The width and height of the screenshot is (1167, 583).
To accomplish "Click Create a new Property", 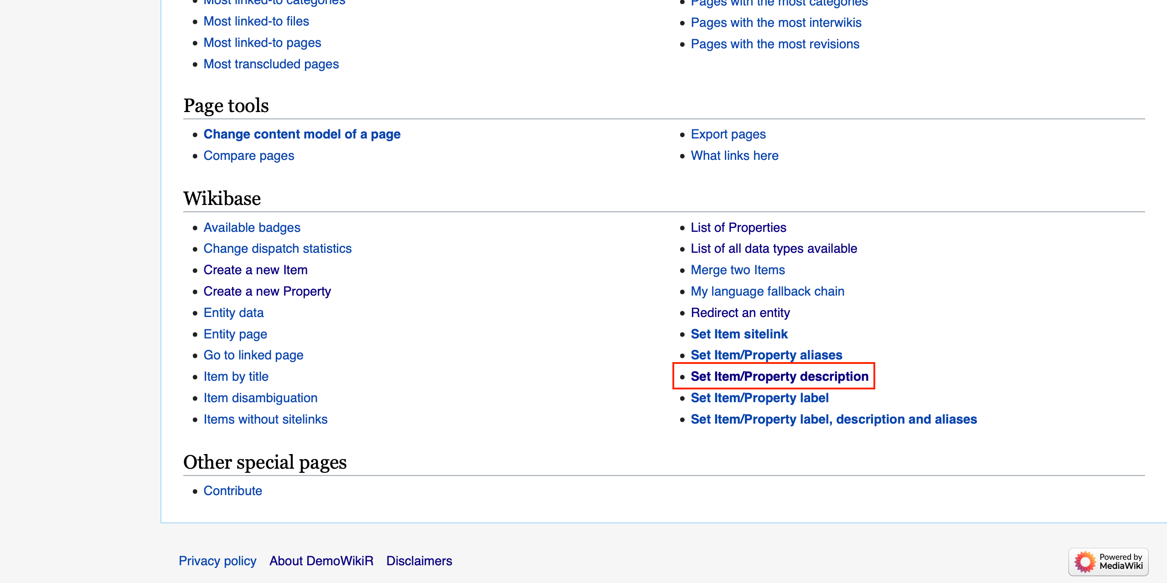I will point(267,291).
